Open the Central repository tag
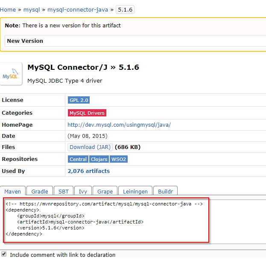Image resolution: width=266 pixels, height=268 pixels. click(78, 159)
